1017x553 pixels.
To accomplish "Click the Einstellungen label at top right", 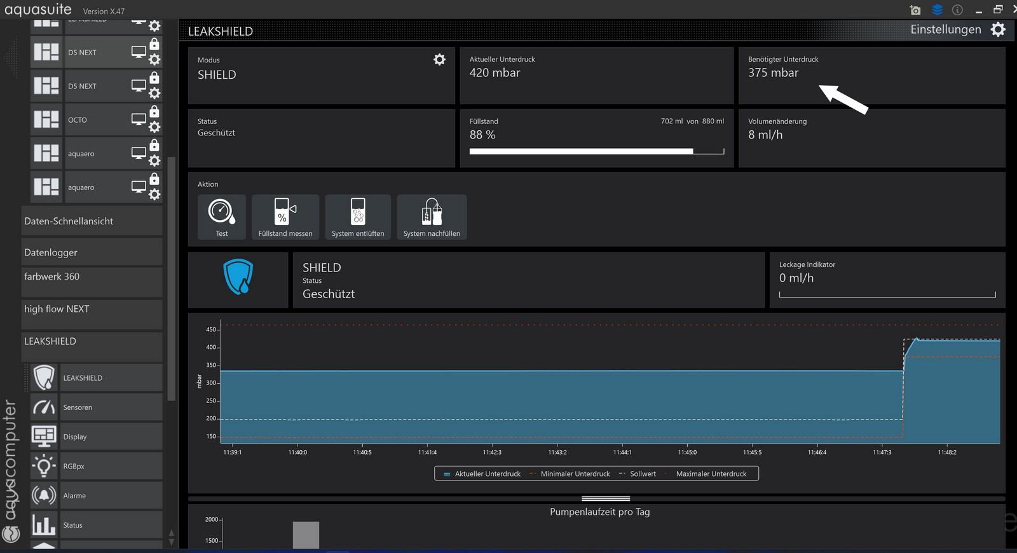I will pyautogui.click(x=945, y=29).
